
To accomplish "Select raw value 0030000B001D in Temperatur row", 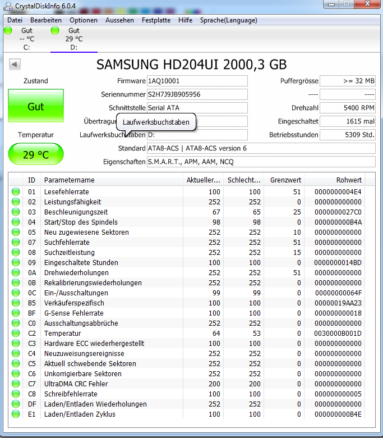I will [338, 333].
